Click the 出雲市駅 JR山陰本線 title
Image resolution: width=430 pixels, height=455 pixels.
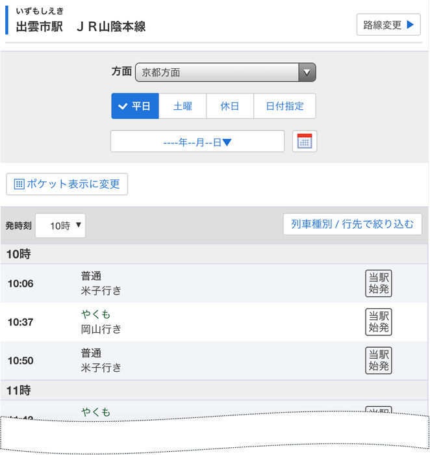(x=81, y=27)
